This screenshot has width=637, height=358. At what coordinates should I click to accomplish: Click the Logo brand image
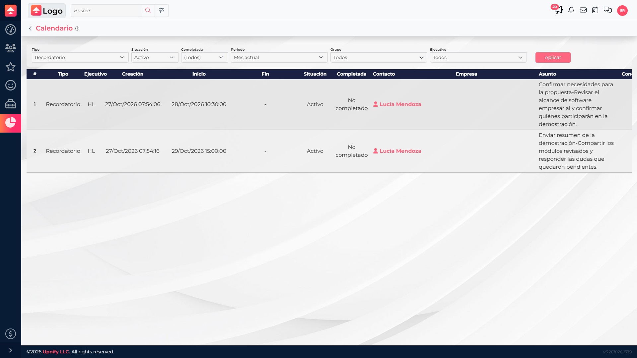47,11
